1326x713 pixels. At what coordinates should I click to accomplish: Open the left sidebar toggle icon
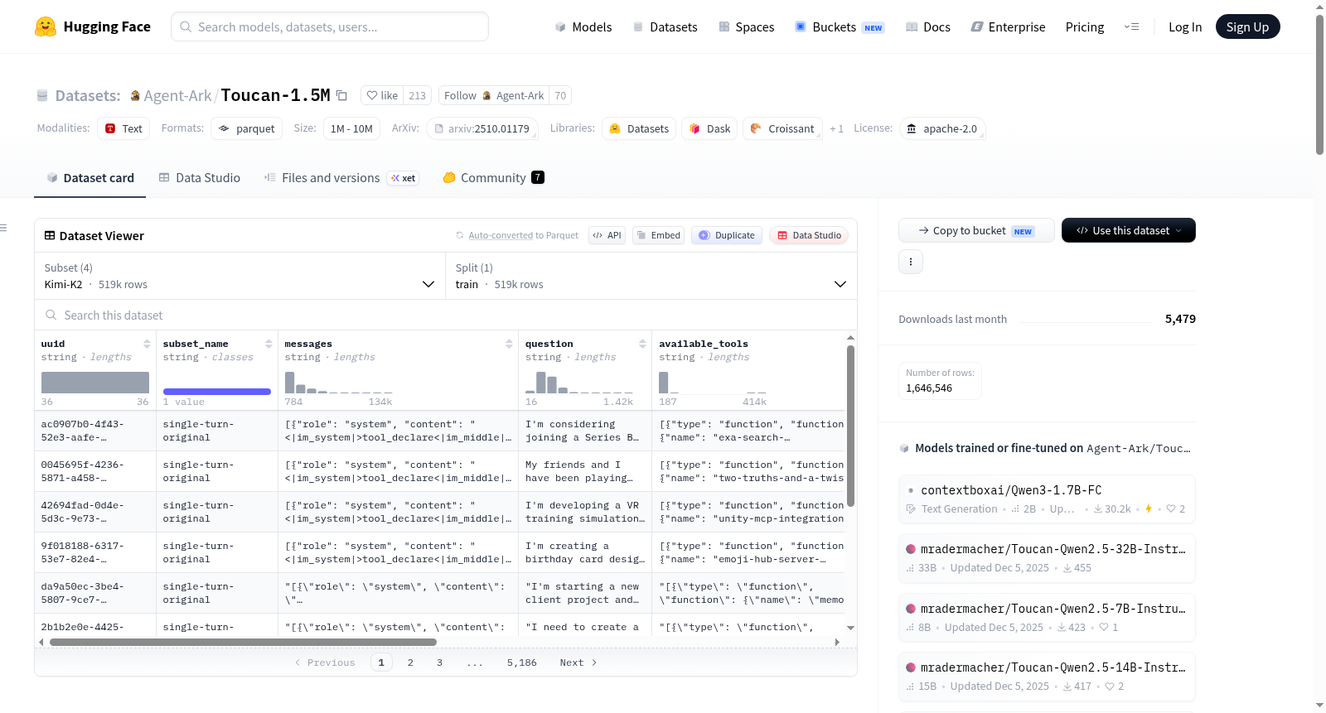3,228
